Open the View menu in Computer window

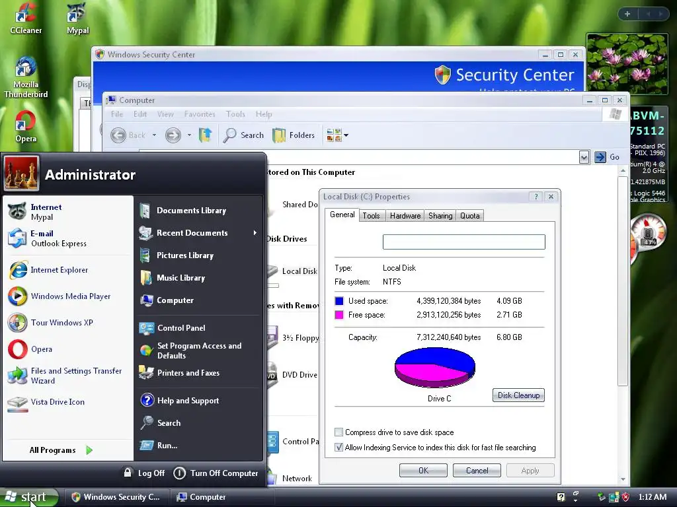click(x=165, y=114)
